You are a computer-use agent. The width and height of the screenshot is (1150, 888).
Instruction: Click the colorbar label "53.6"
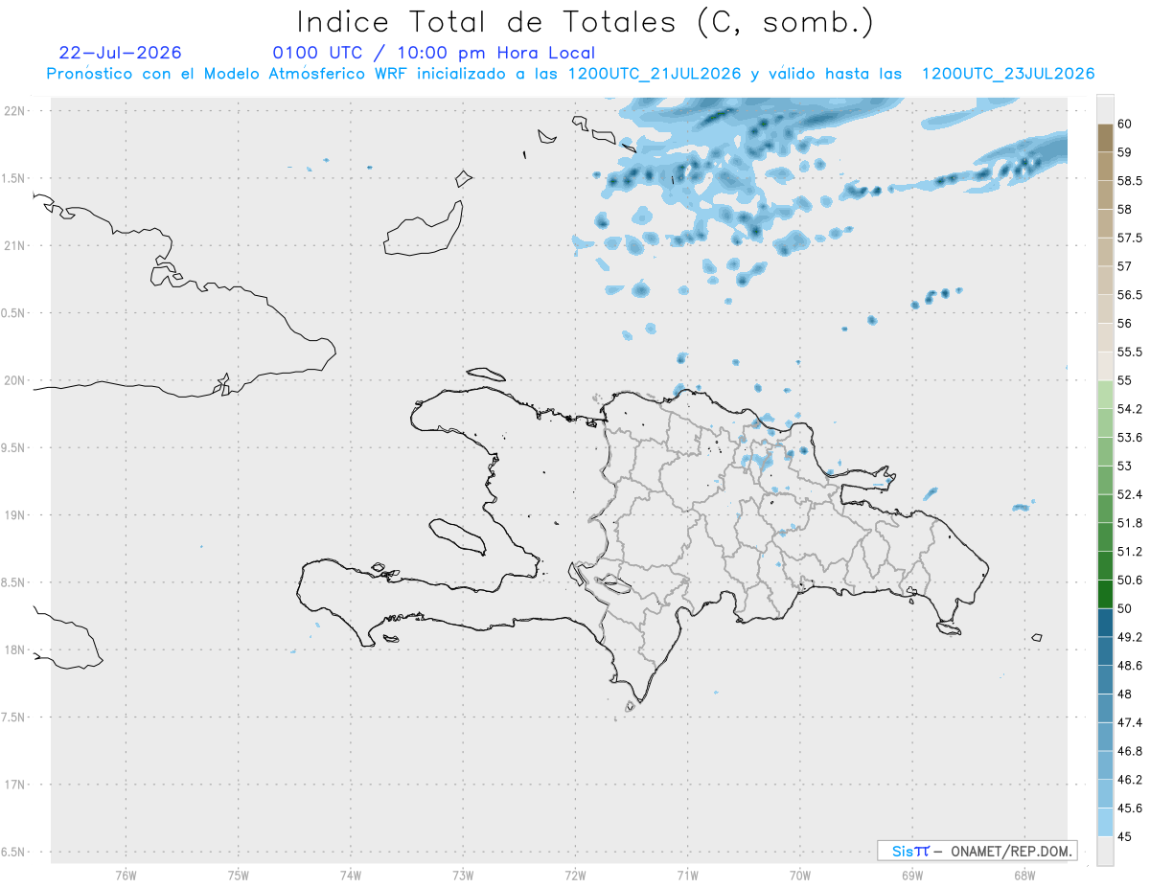point(1130,438)
